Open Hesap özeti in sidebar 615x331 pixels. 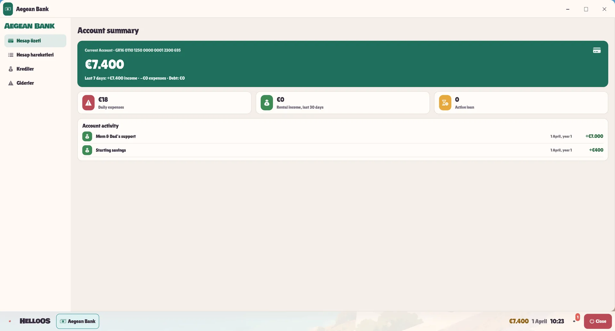click(35, 41)
